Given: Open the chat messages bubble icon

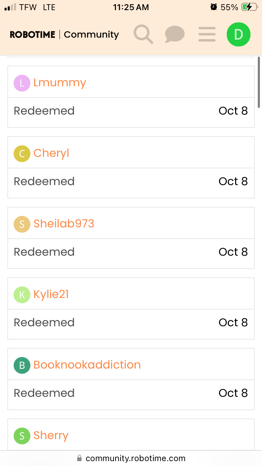Looking at the screenshot, I should point(175,35).
